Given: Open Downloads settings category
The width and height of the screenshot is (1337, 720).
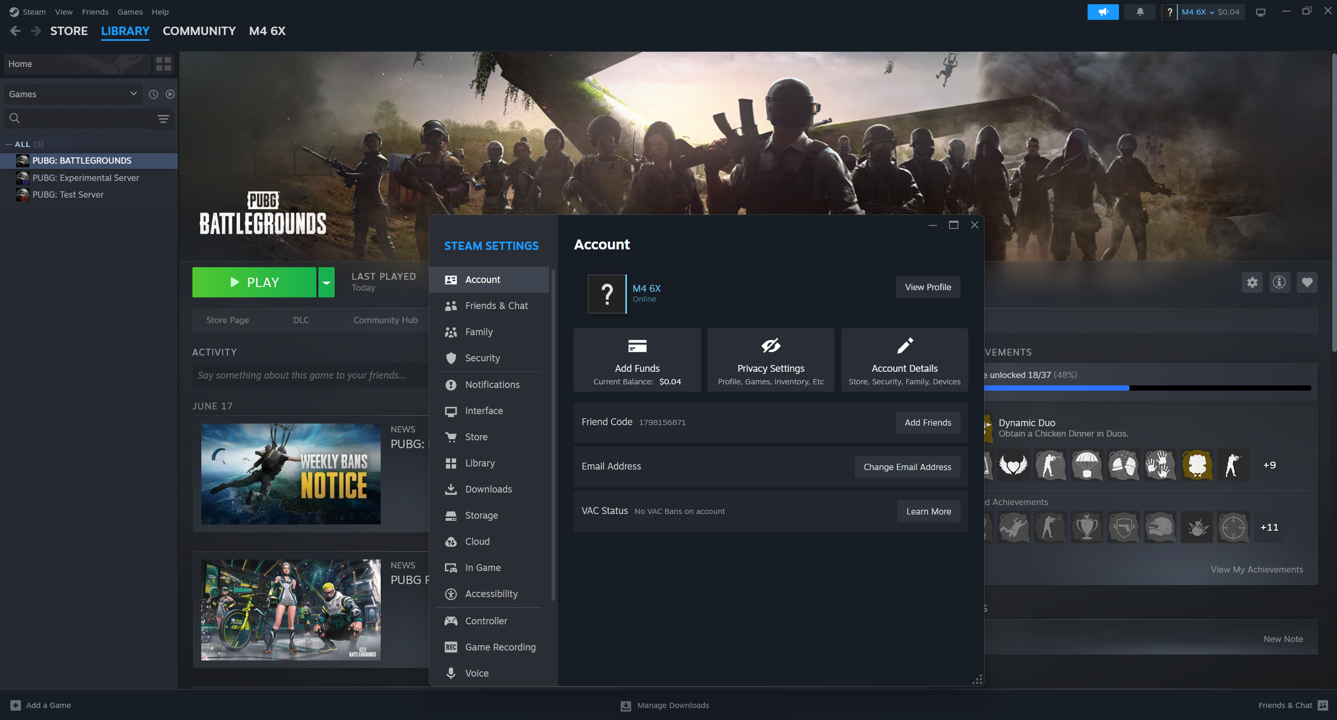Looking at the screenshot, I should (489, 489).
